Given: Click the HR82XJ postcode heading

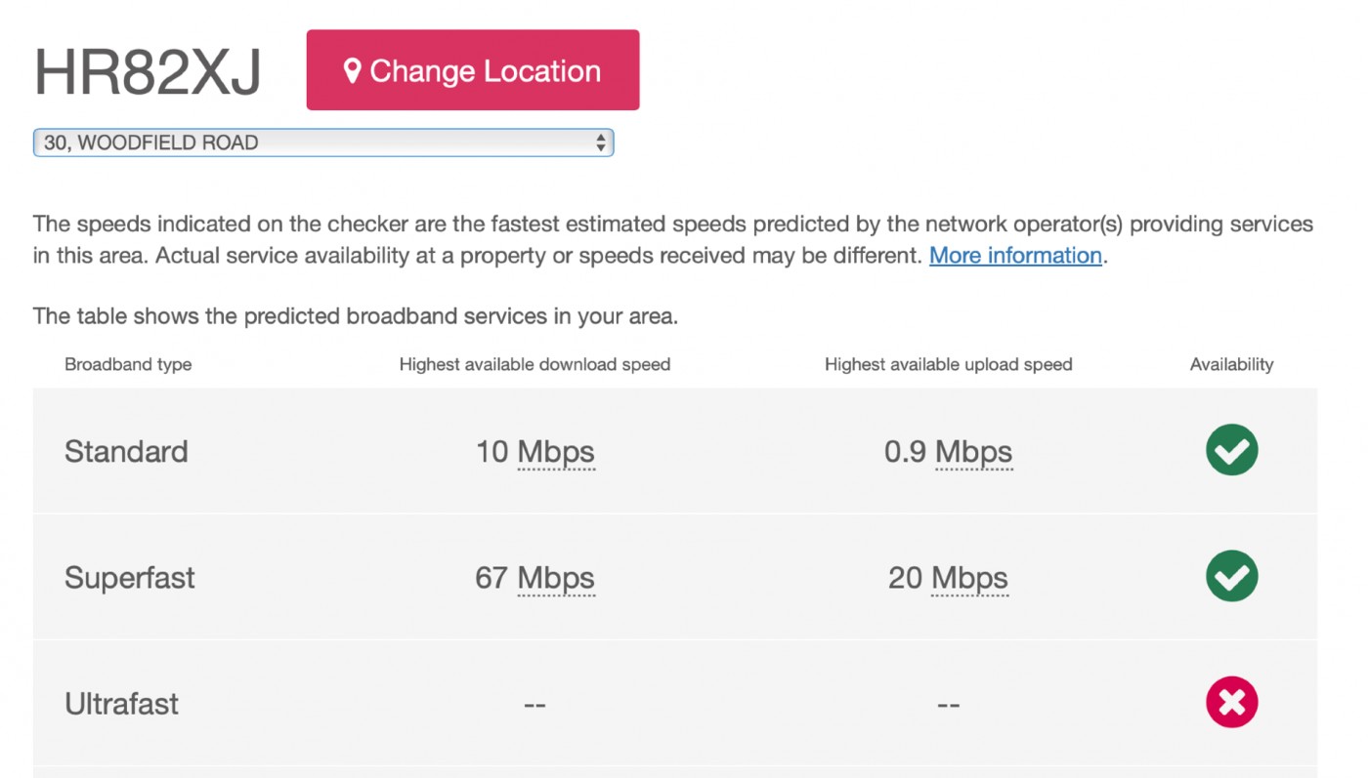Looking at the screenshot, I should 148,71.
